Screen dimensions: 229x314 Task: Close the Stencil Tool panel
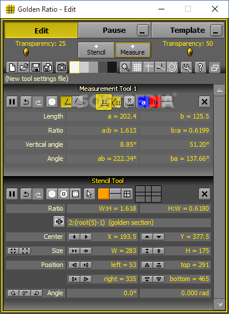pos(204,194)
